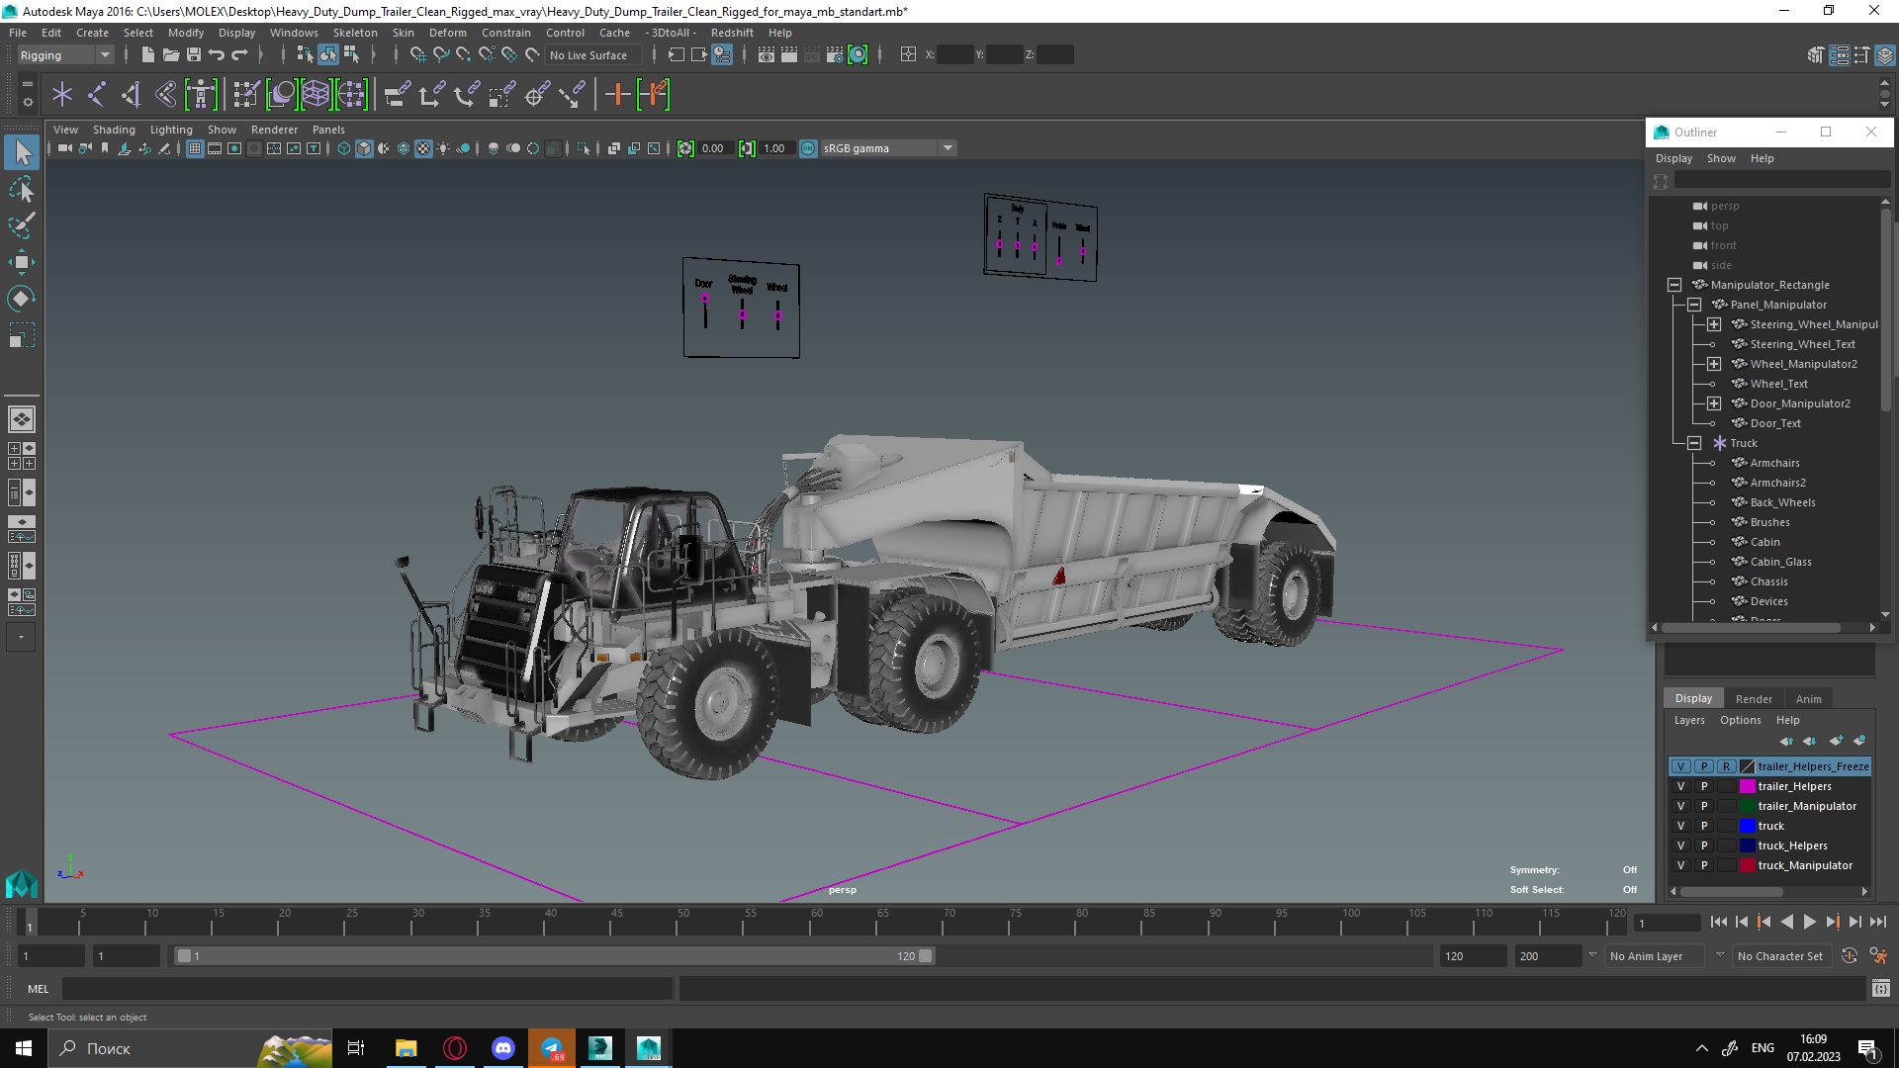
Task: Choose the Scale tool in toolbox
Action: point(22,335)
